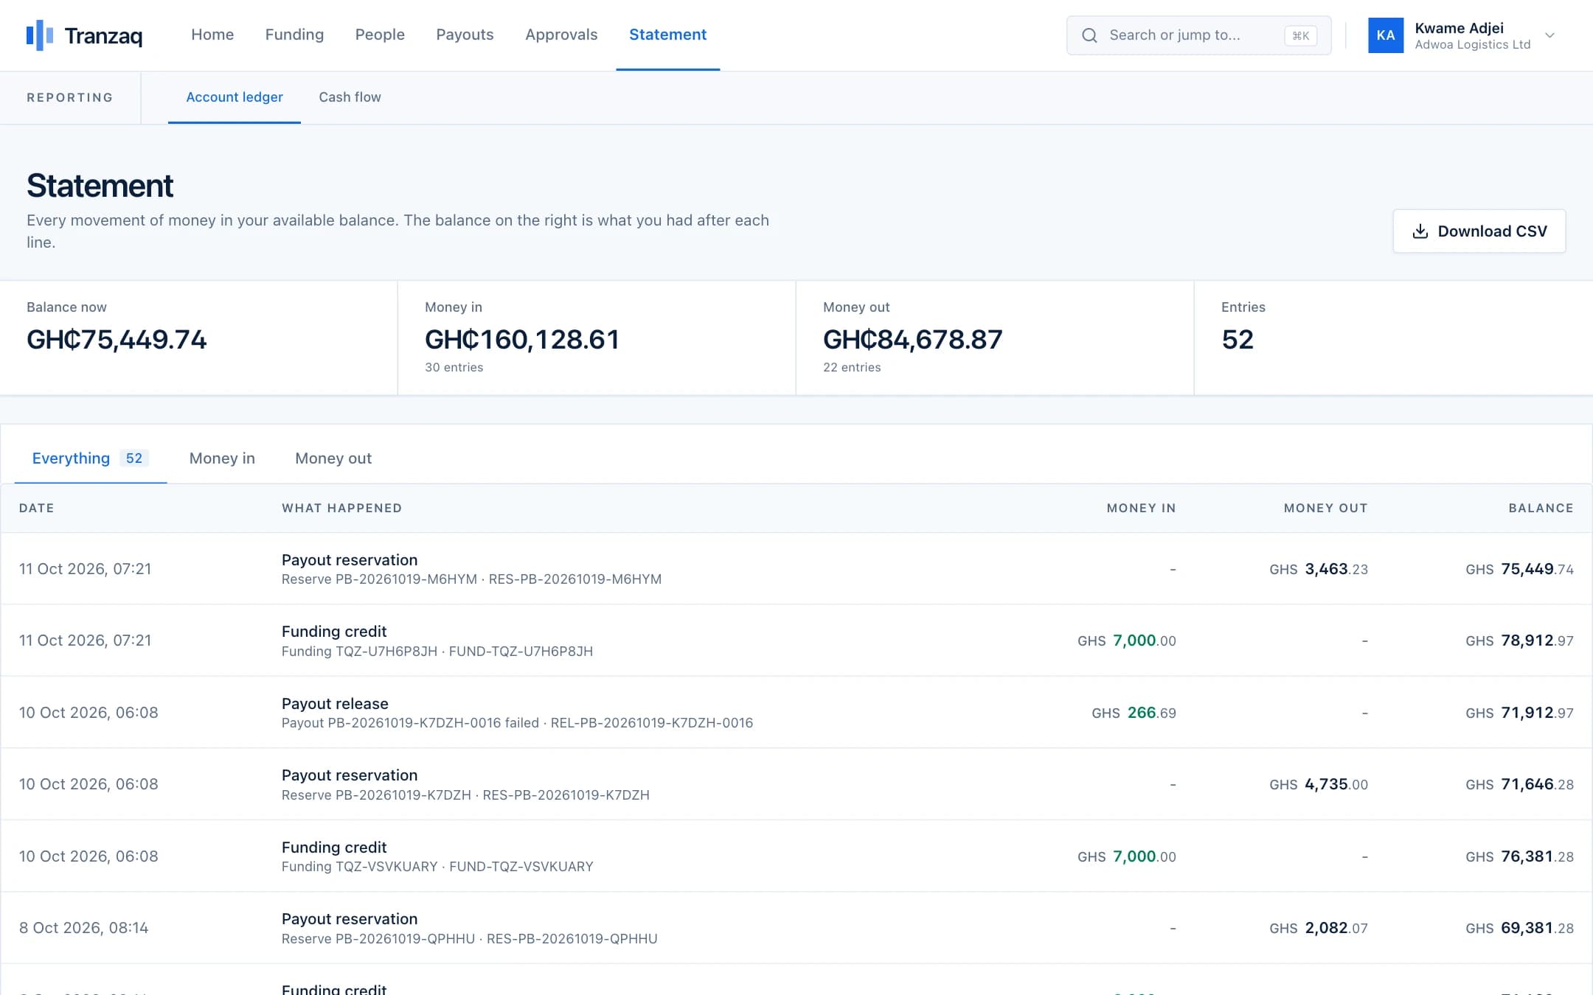Expand the Kwame Adjei account menu chevron
Image resolution: width=1593 pixels, height=995 pixels.
pos(1549,35)
